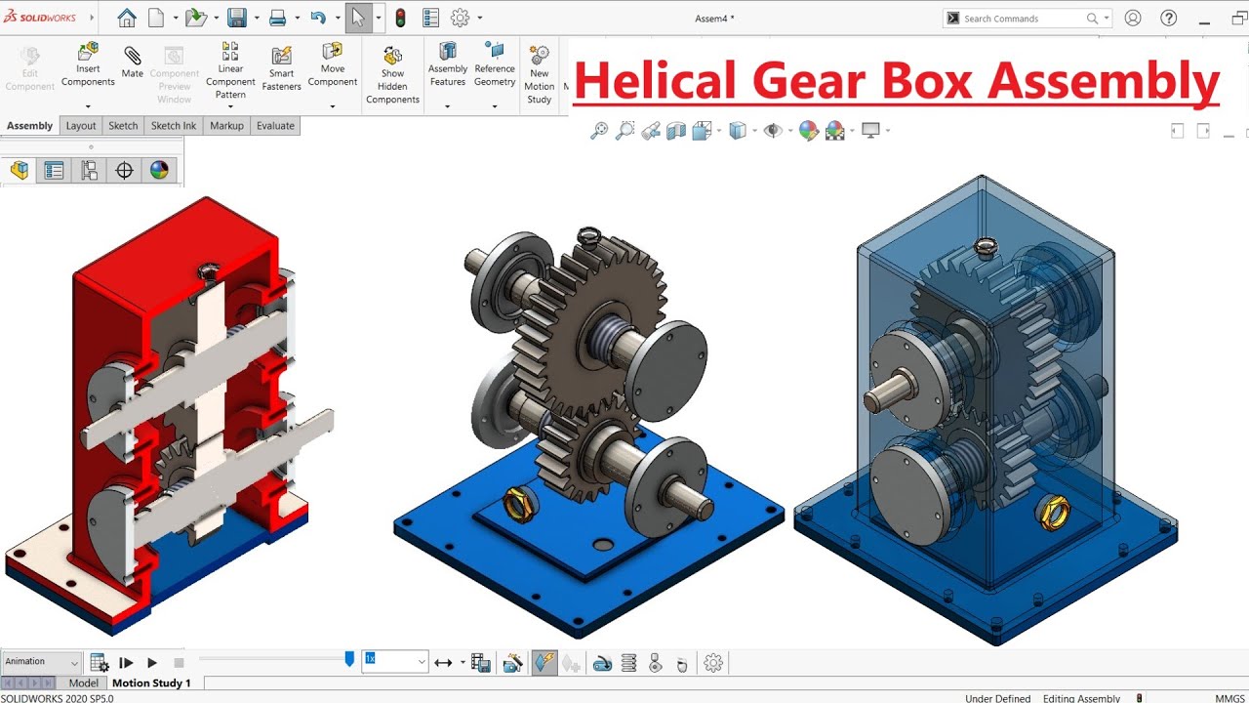Open the Animation Wizard icon
The height and width of the screenshot is (703, 1249).
[x=512, y=663]
